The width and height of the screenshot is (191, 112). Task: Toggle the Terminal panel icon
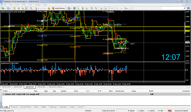pos(27,8)
